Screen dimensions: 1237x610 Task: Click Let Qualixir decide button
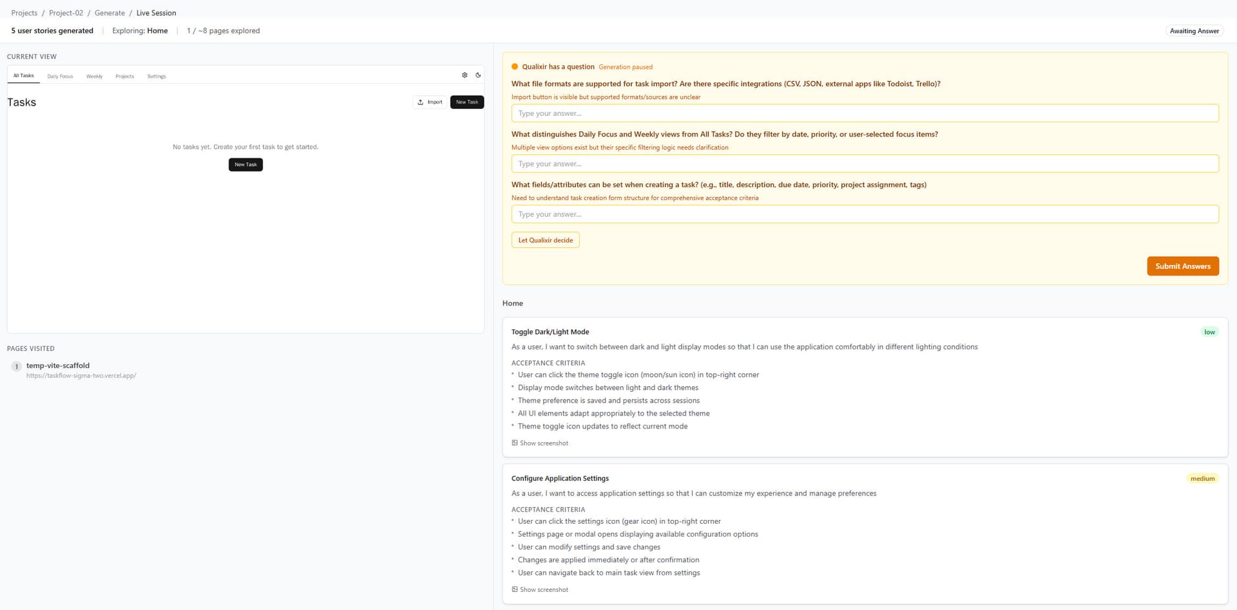click(545, 241)
